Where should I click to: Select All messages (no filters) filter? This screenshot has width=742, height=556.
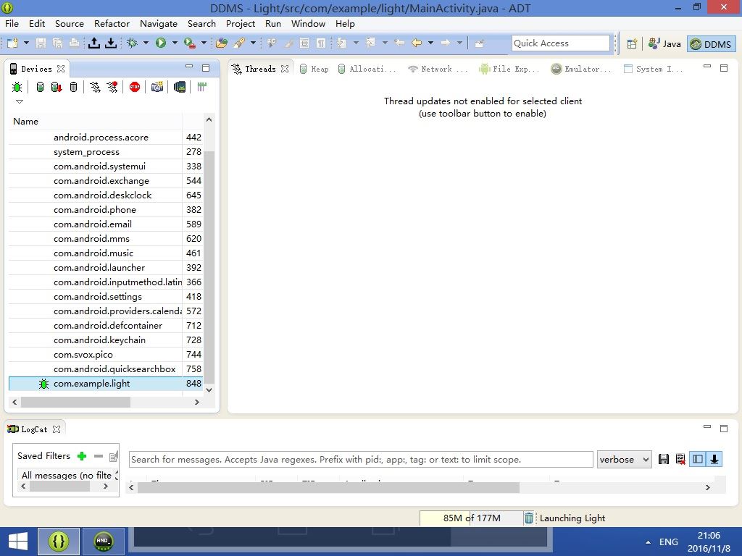coord(67,475)
